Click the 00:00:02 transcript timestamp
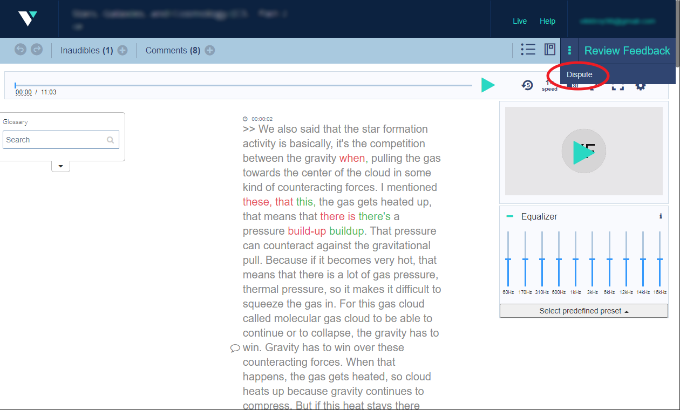 pyautogui.click(x=262, y=119)
